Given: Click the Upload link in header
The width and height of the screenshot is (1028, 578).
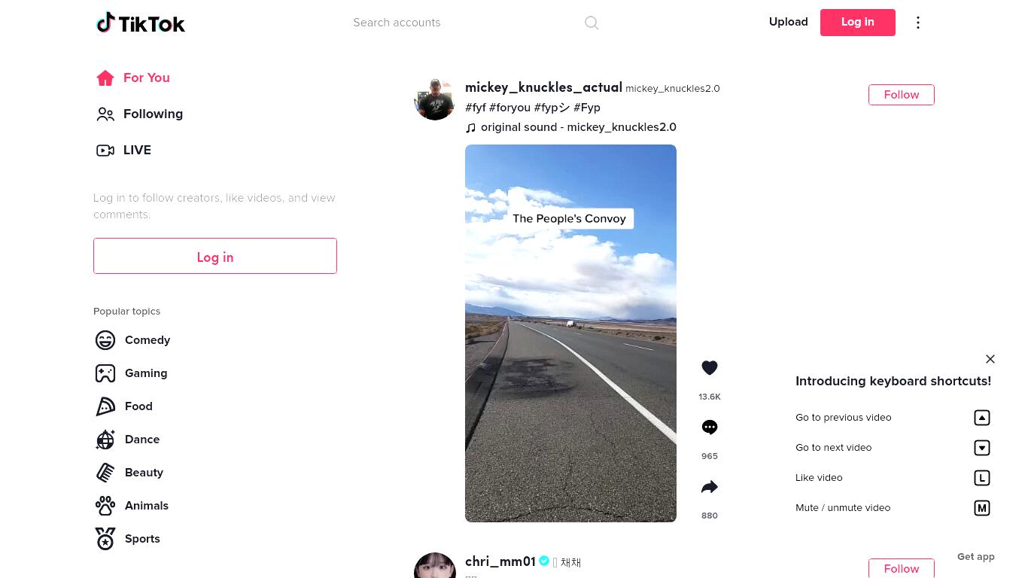Looking at the screenshot, I should (788, 22).
